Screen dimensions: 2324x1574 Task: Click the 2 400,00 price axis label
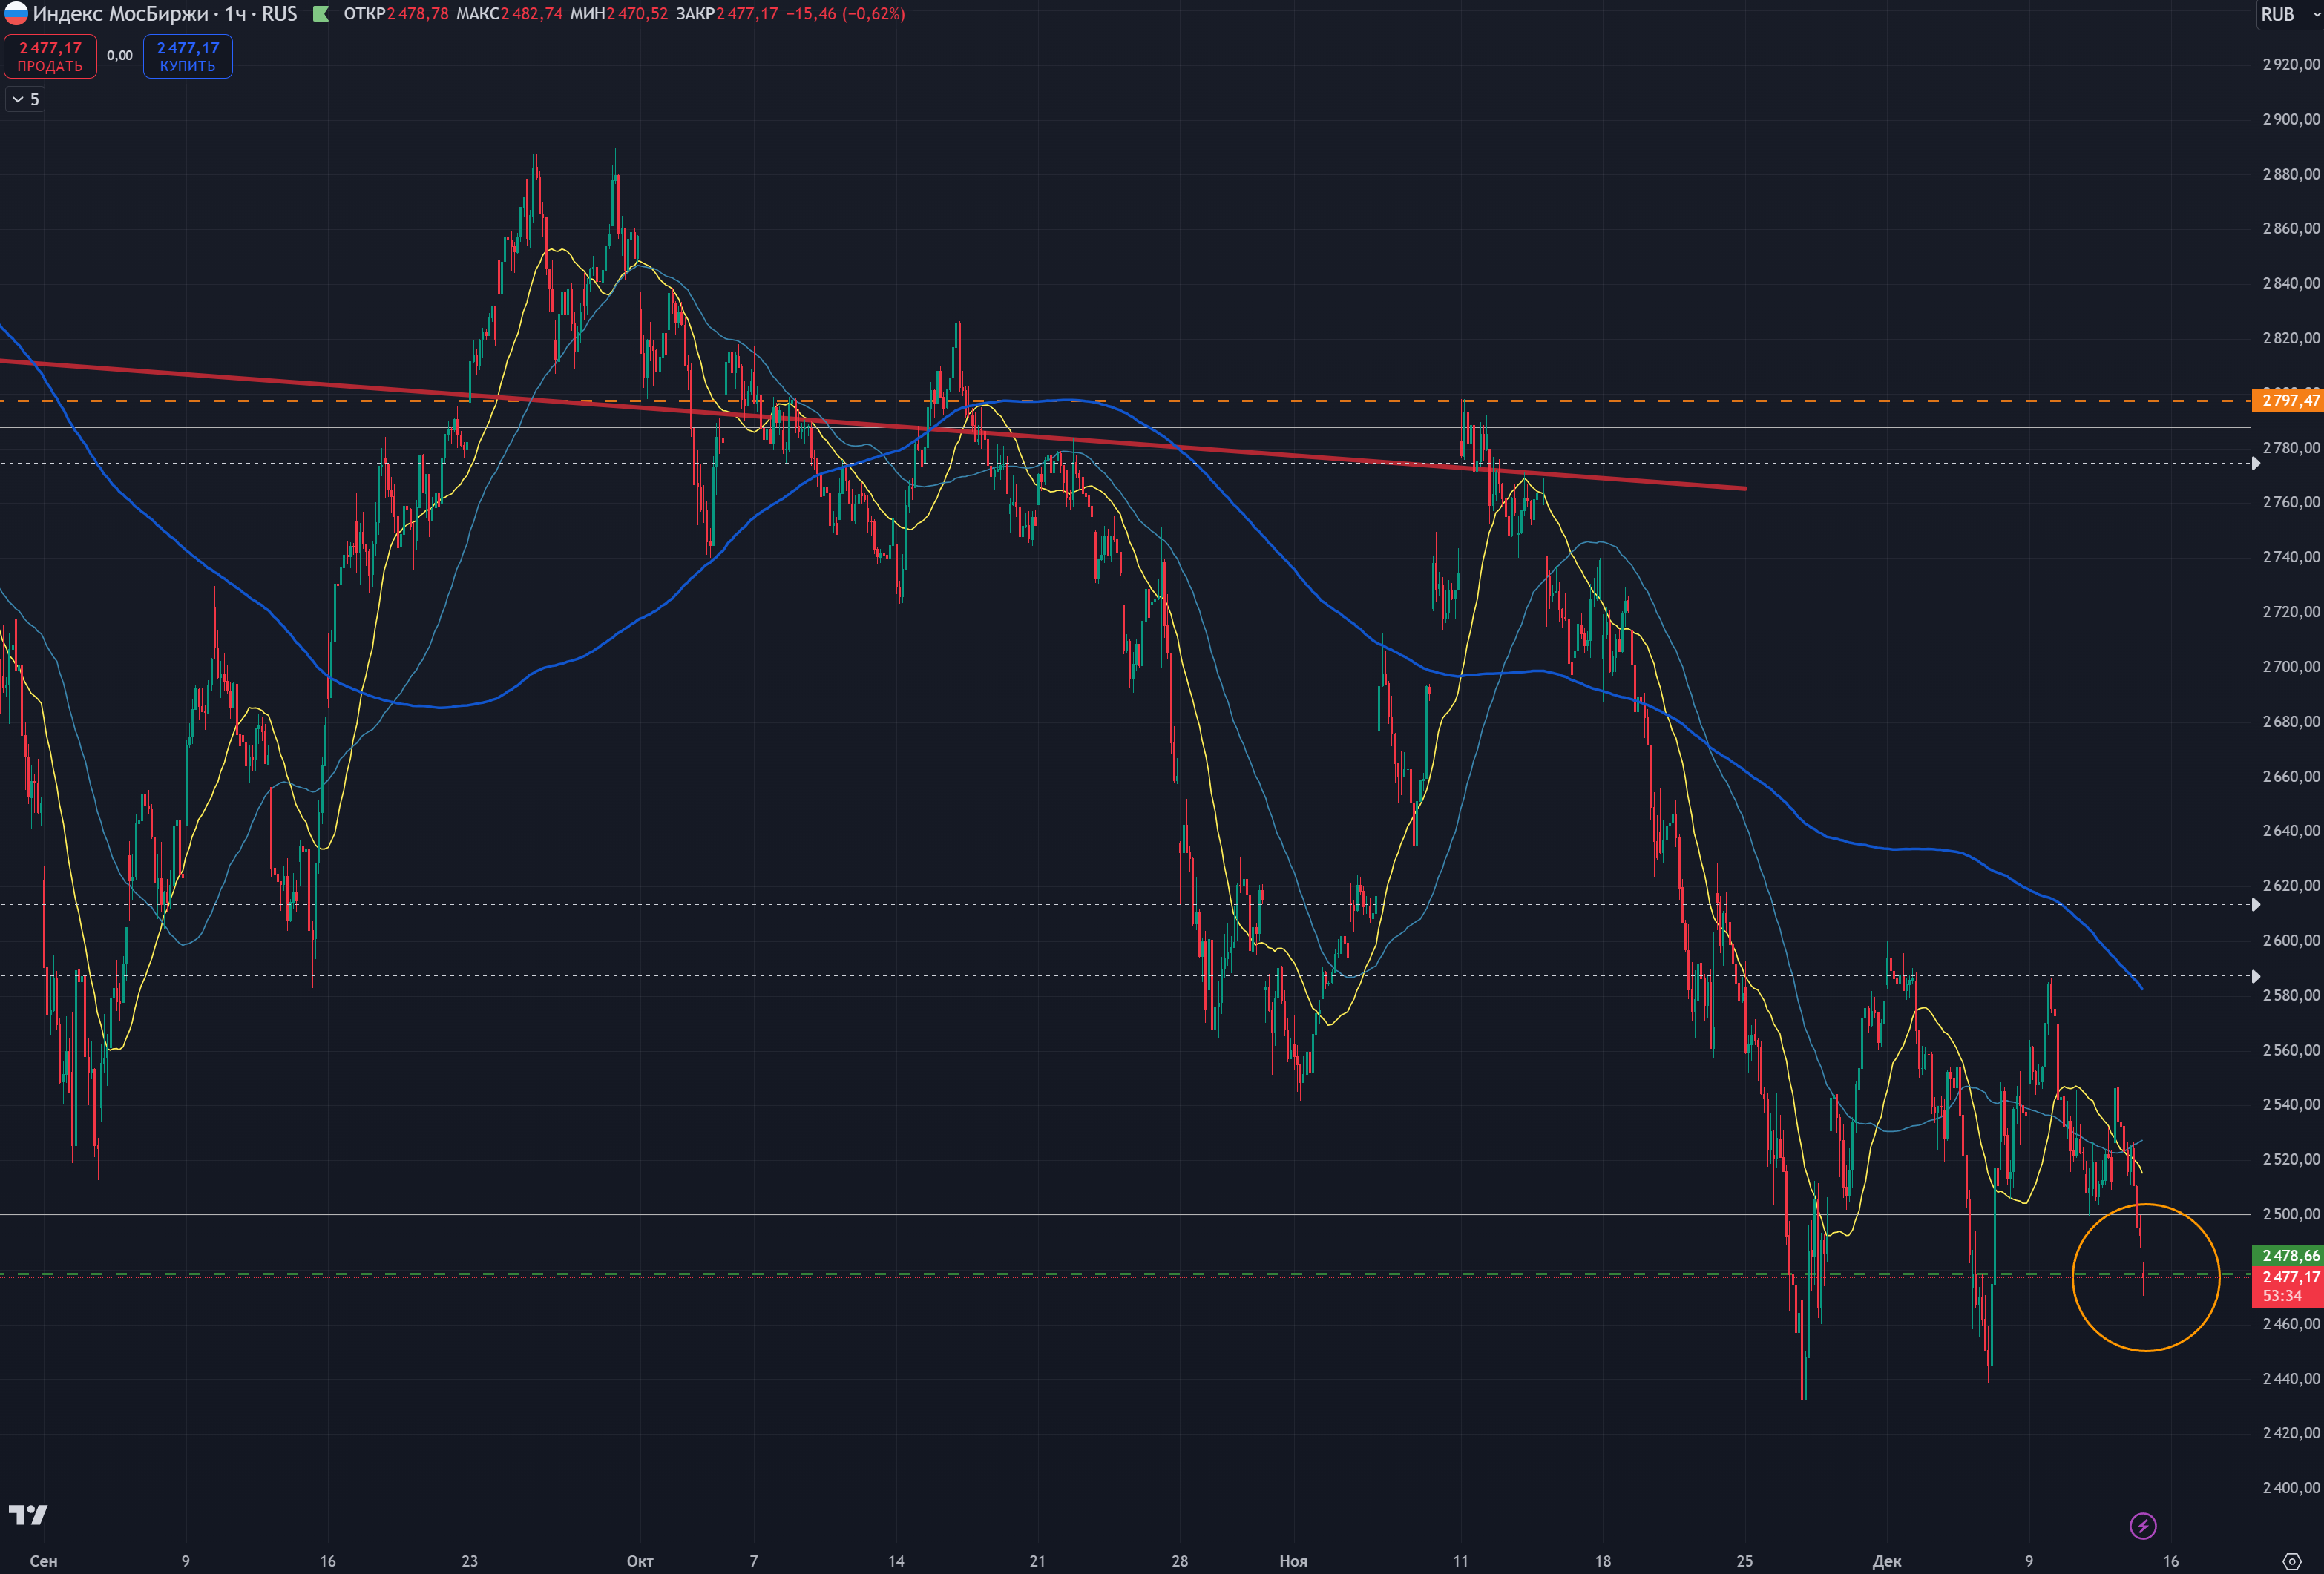(x=2291, y=1488)
